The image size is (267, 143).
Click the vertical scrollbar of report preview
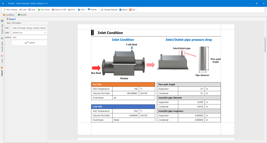[265, 45]
